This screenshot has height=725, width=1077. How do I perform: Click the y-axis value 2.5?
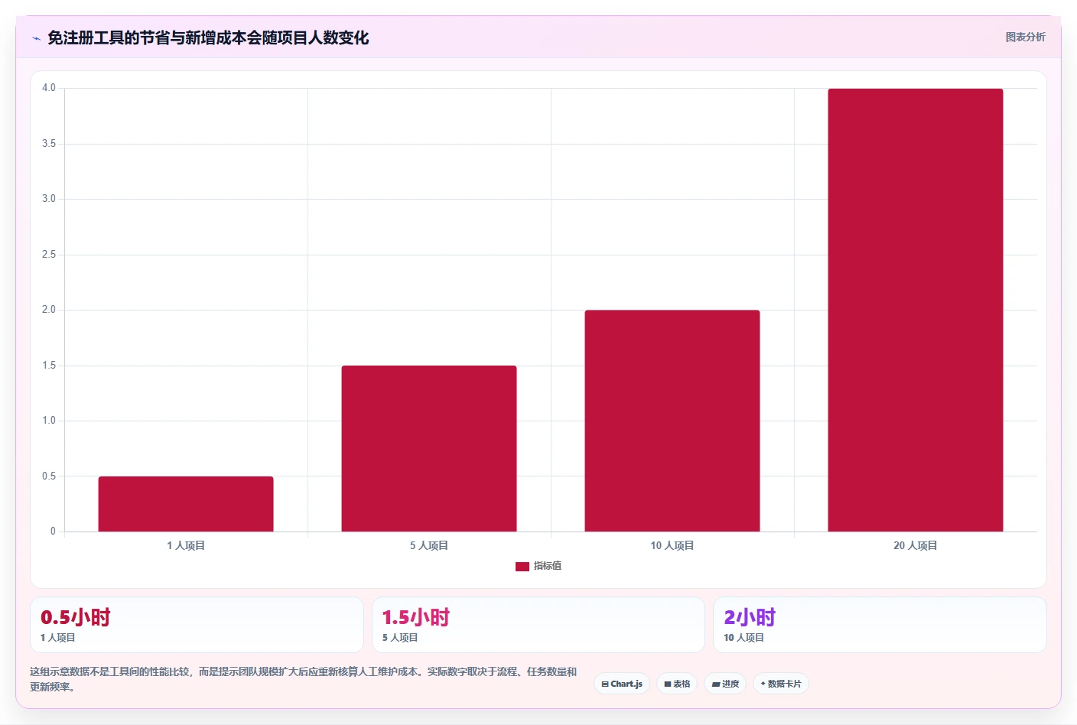(49, 255)
